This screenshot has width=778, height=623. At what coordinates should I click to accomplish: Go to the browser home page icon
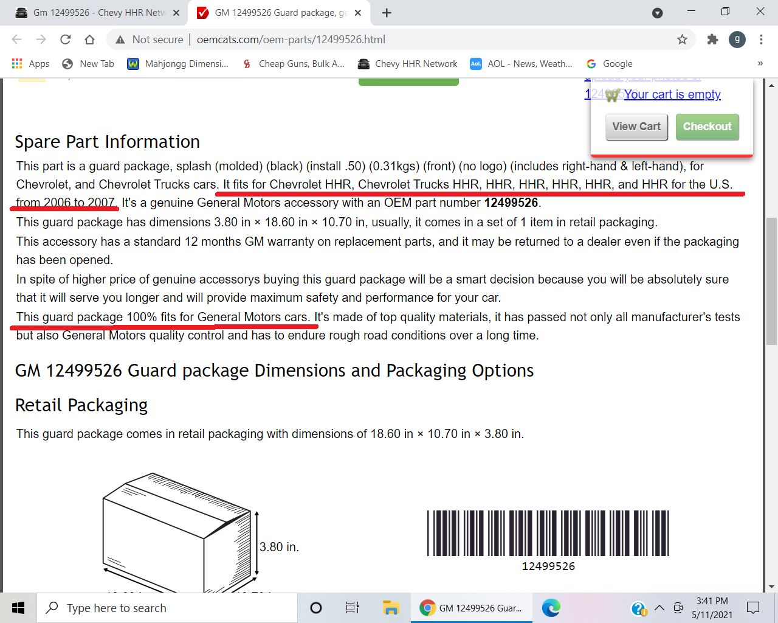(89, 40)
